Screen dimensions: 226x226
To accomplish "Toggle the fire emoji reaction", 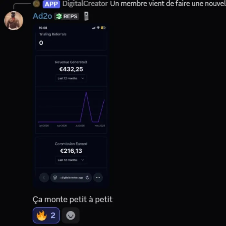I will coord(46,215).
